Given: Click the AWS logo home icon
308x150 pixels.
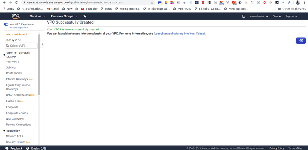Looking at the screenshot, I should click(15, 16).
